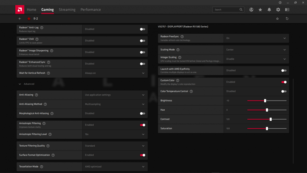Switch to the Streaming tab
Image resolution: width=307 pixels, height=173 pixels.
click(67, 10)
